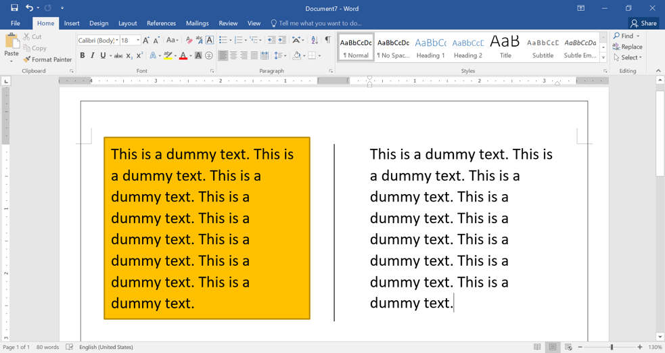Click the Replace button in Editing group

627,47
